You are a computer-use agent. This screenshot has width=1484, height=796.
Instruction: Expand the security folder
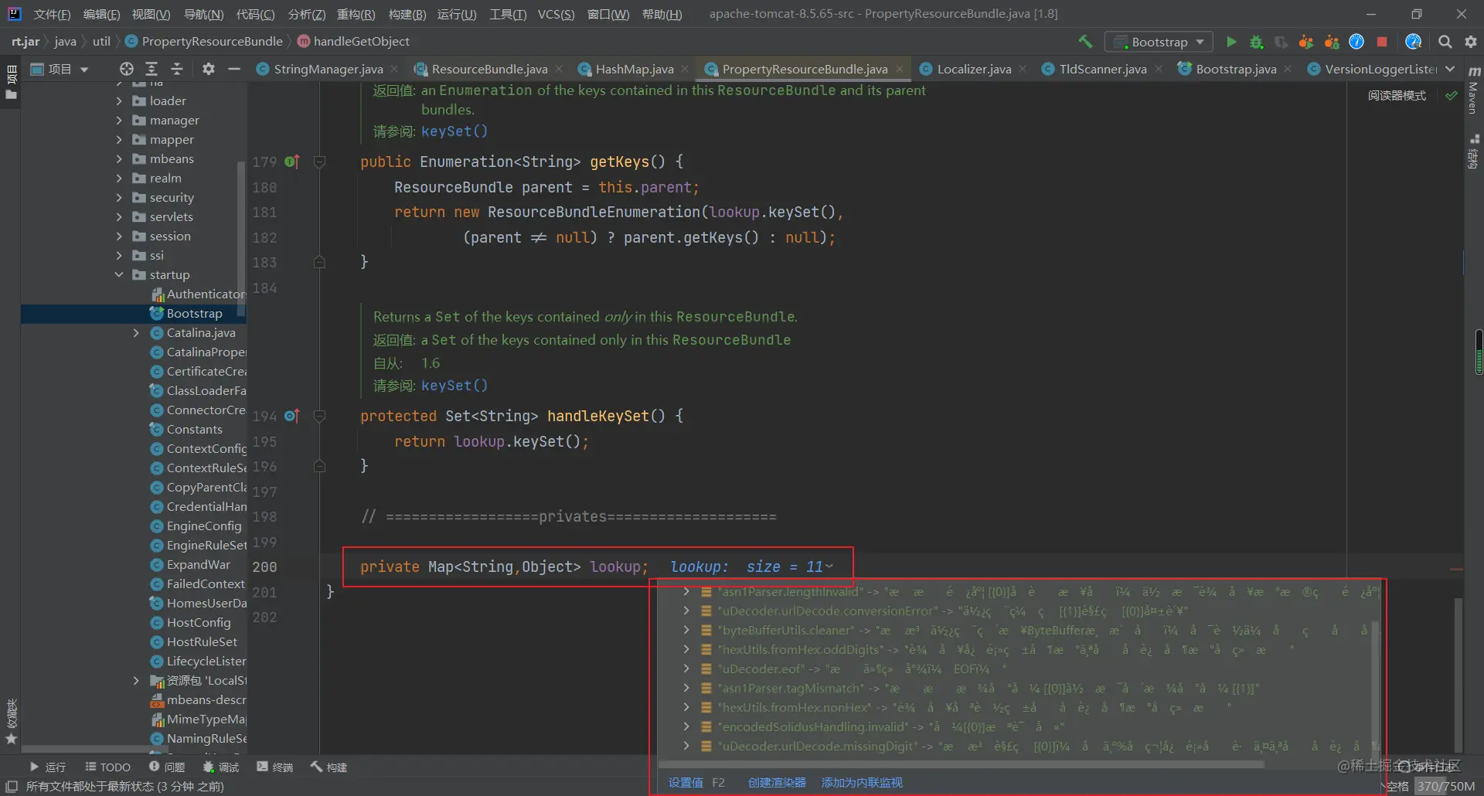(x=119, y=197)
